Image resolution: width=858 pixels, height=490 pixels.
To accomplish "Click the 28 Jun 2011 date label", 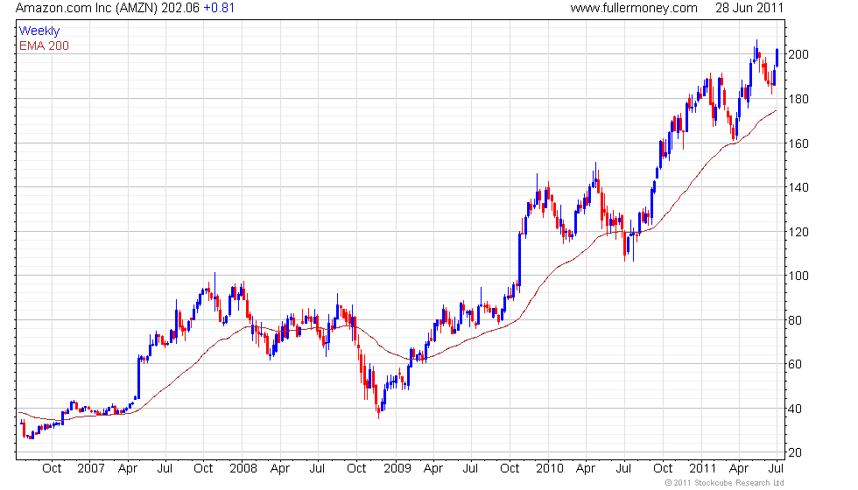I will [749, 9].
